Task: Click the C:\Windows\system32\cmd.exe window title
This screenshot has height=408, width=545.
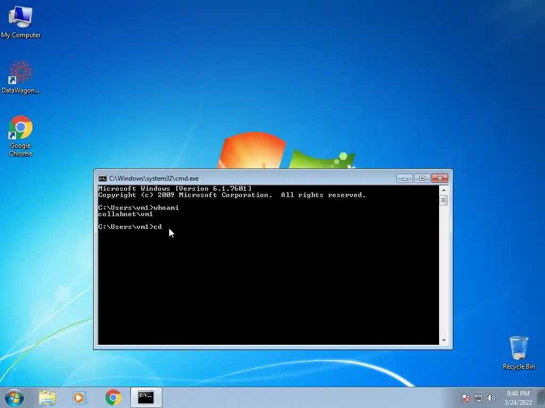Action: [154, 178]
